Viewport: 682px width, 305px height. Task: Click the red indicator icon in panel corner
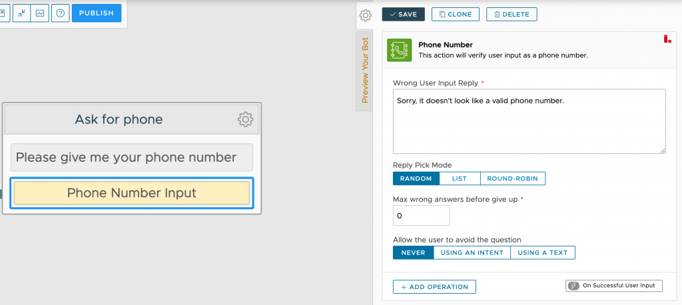coord(667,39)
